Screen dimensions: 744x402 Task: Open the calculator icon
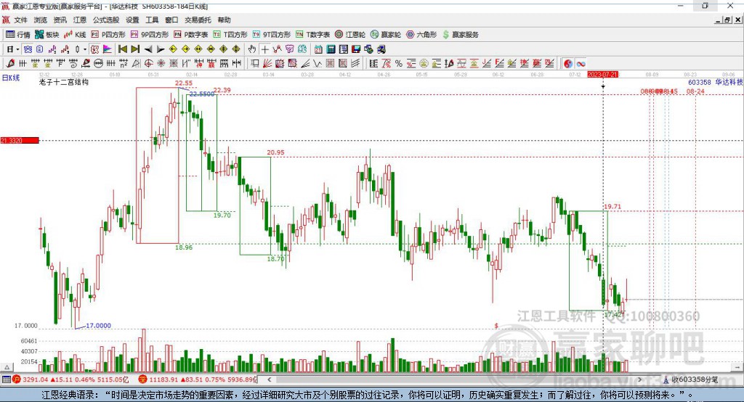(331, 49)
